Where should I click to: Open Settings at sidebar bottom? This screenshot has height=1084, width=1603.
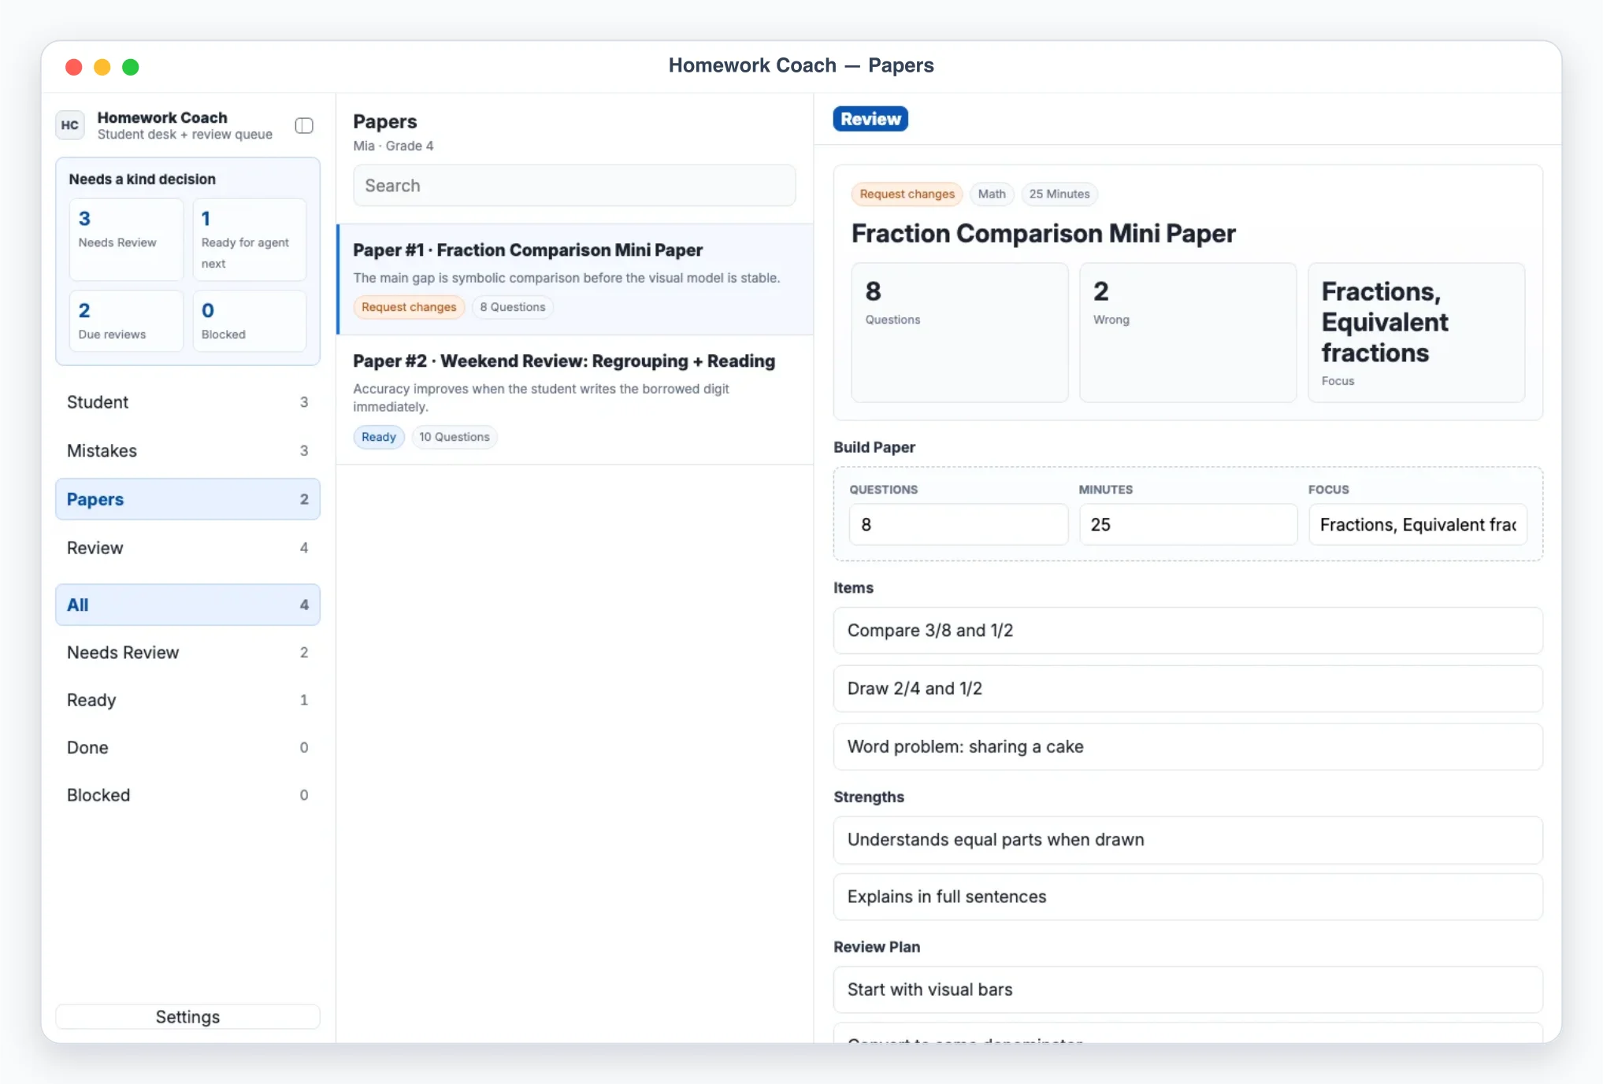tap(187, 1017)
